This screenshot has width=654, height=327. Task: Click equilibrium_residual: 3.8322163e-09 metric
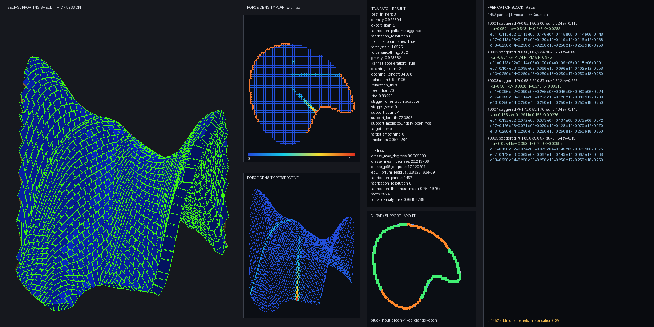[403, 172]
